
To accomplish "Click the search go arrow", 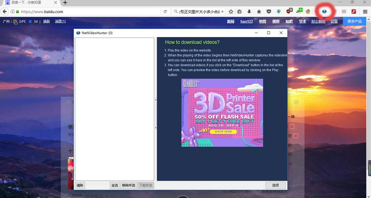I will pyautogui.click(x=222, y=12).
